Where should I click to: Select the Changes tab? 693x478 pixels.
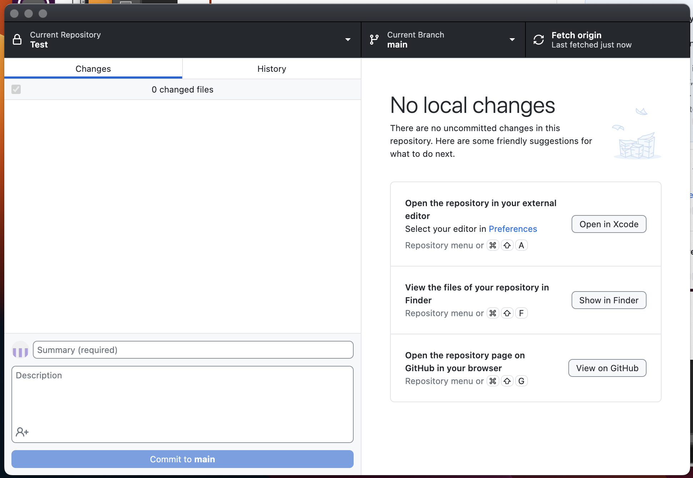[93, 69]
